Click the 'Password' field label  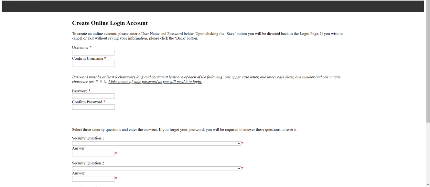point(80,91)
